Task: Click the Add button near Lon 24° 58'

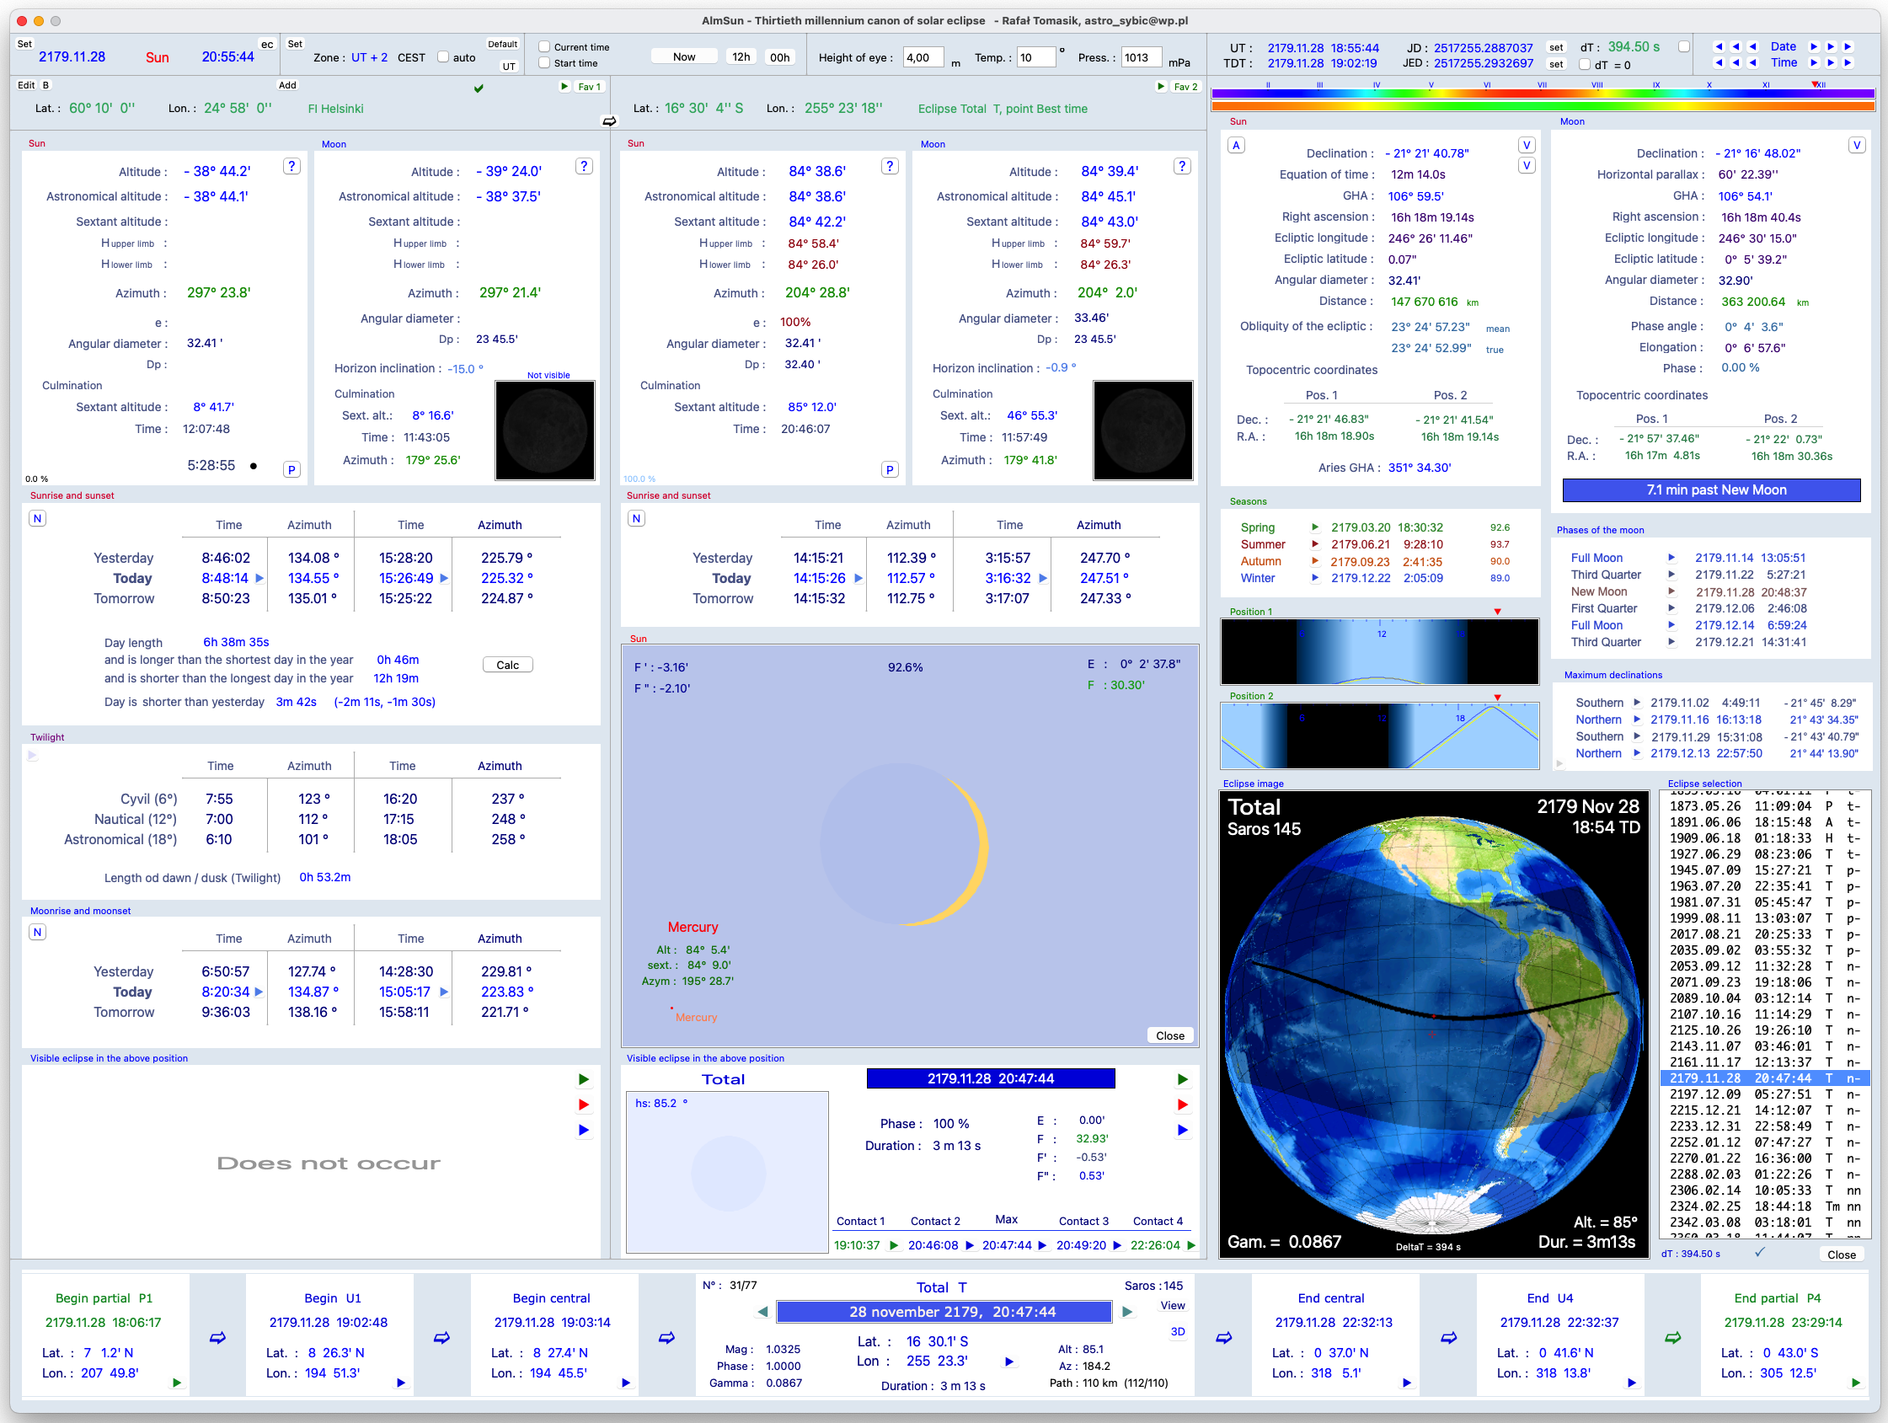Action: click(x=287, y=85)
